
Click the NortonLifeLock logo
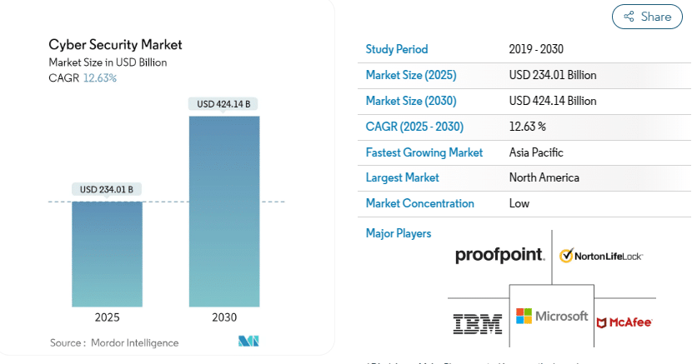coord(601,255)
